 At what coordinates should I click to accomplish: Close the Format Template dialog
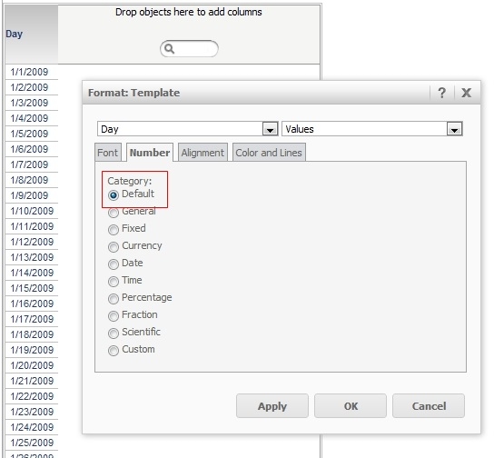466,93
